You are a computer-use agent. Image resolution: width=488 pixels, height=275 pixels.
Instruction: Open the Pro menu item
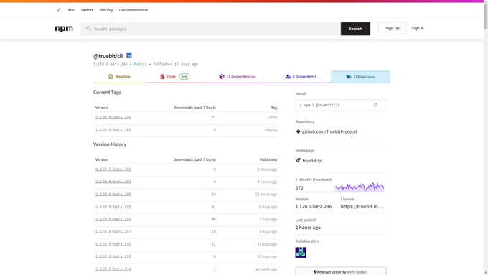point(71,10)
